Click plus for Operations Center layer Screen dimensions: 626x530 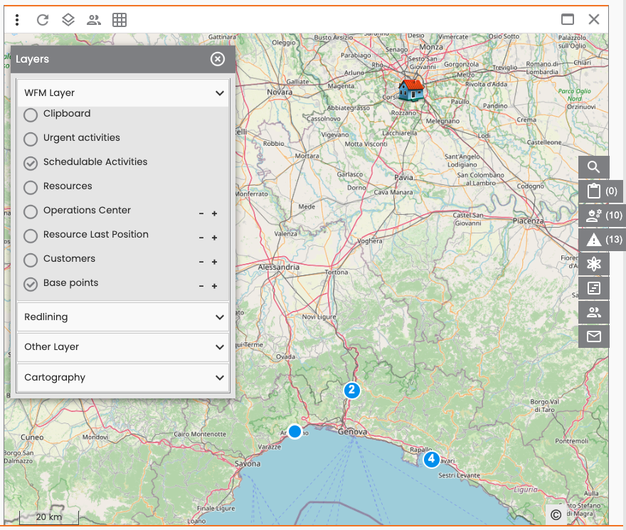click(x=214, y=213)
